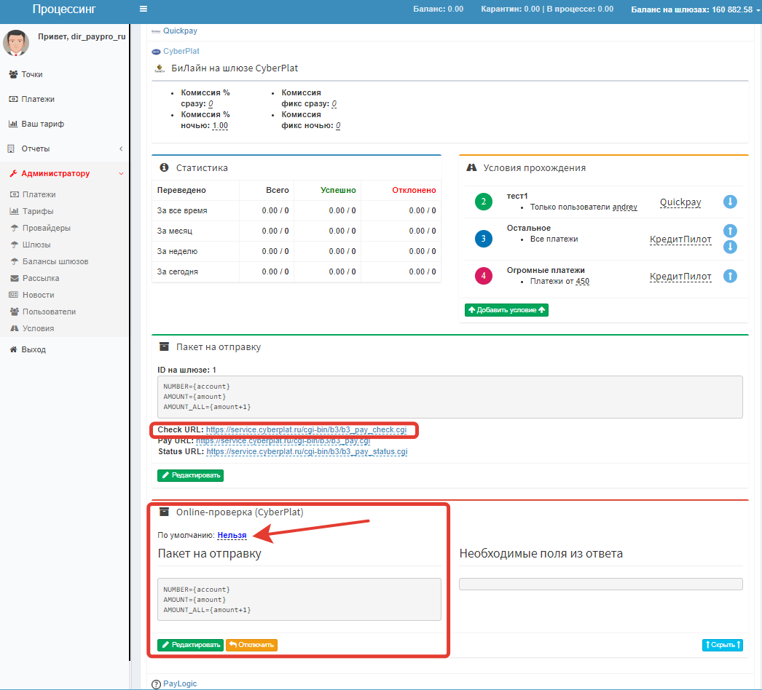762x690 pixels.
Task: Click the Добавить условие button
Action: pyautogui.click(x=506, y=310)
